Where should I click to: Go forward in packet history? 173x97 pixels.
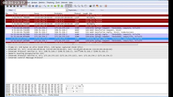52,6
